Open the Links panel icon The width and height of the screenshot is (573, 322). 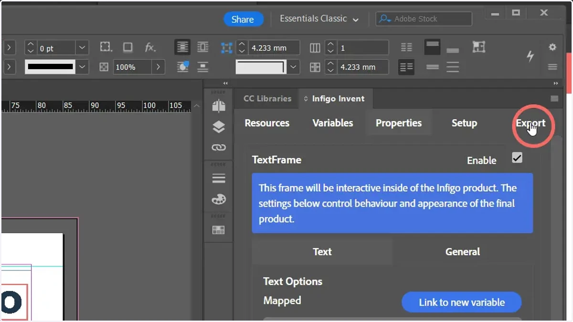point(219,148)
